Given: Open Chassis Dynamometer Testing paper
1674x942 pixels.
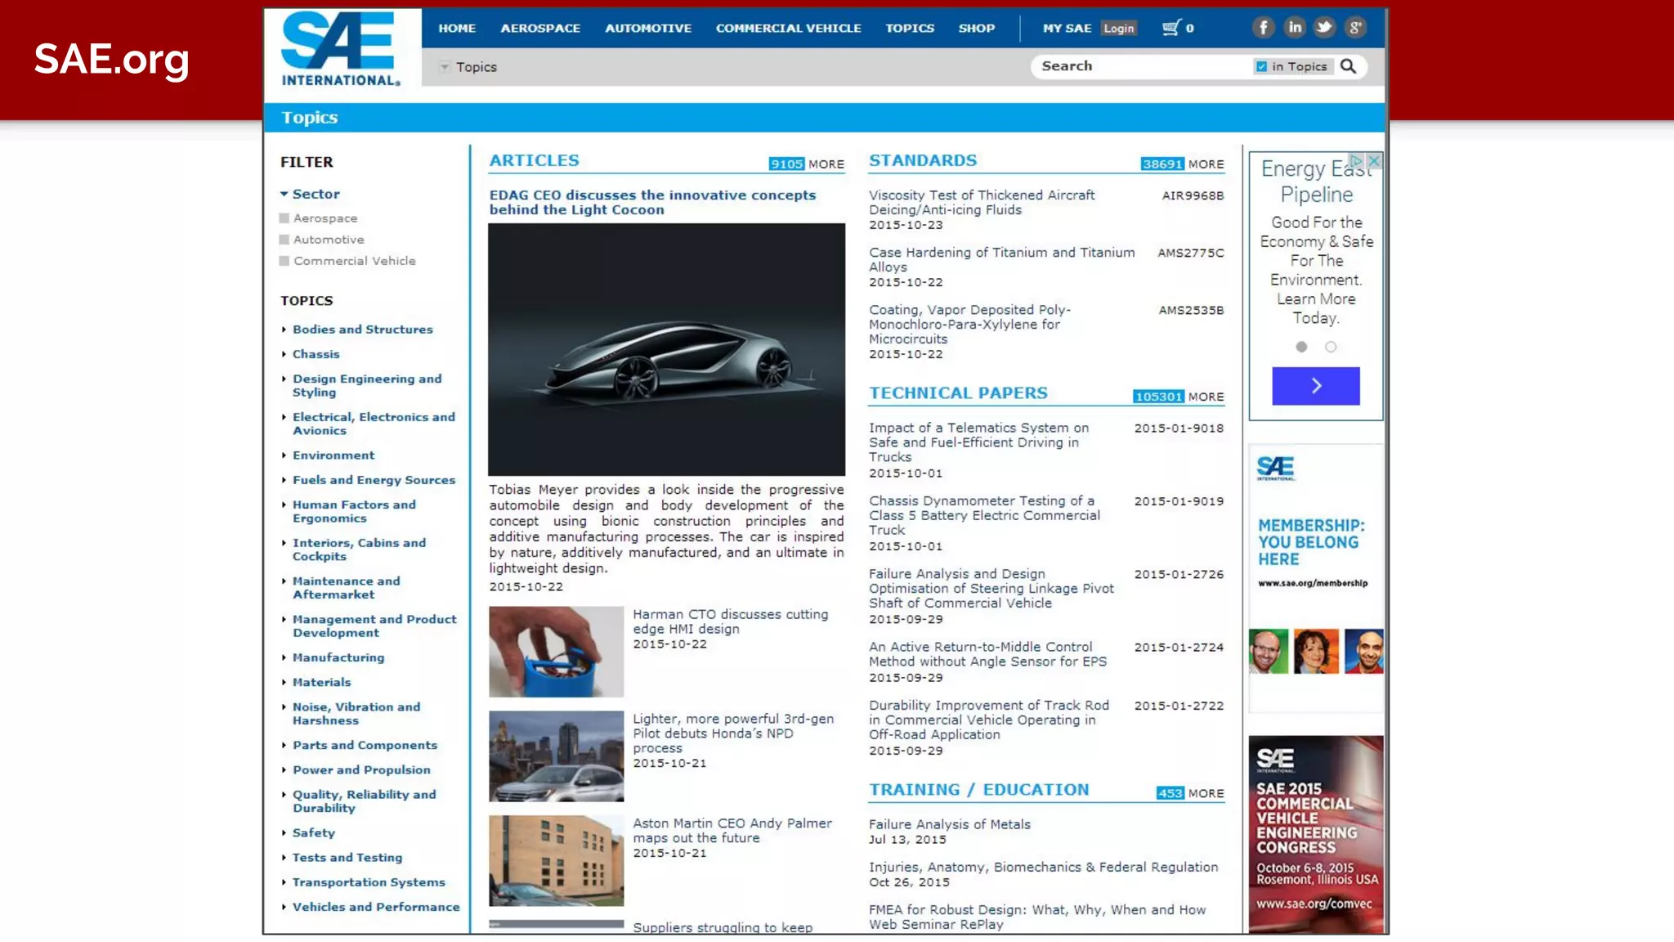Looking at the screenshot, I should pos(984,515).
